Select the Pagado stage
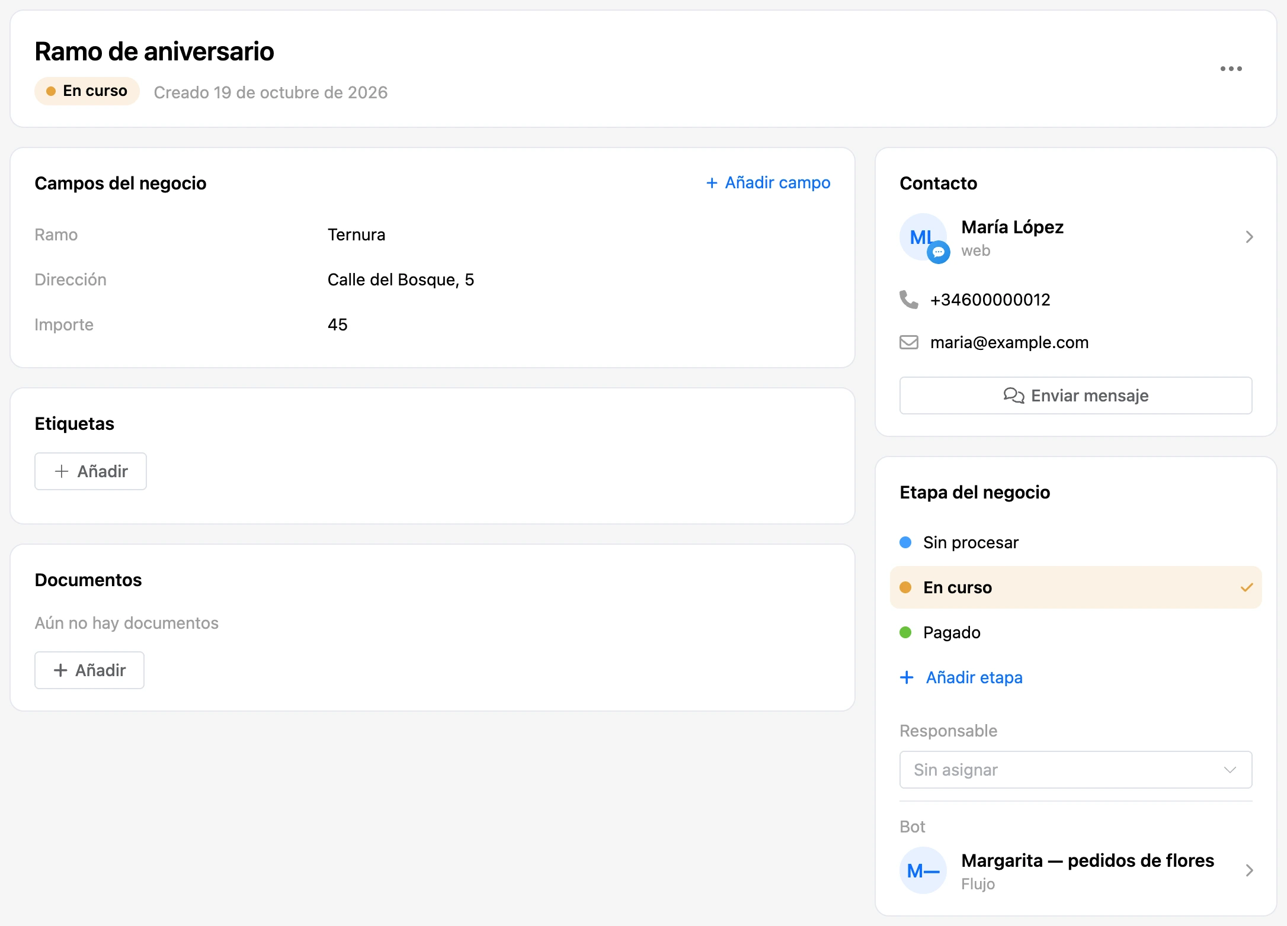 click(1075, 632)
